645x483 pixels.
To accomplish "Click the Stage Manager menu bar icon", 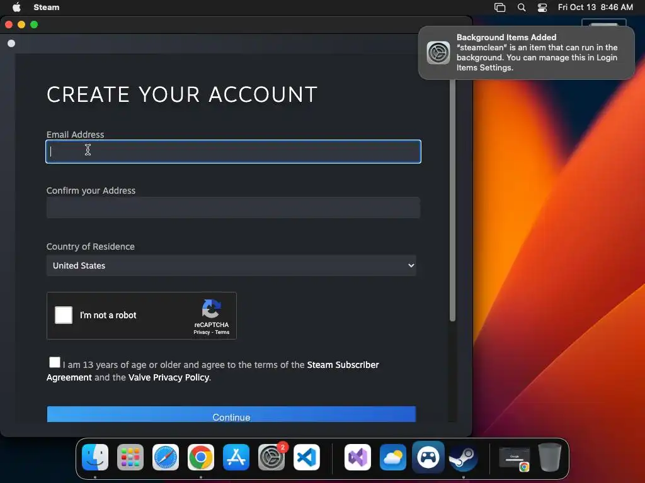I will [x=499, y=7].
